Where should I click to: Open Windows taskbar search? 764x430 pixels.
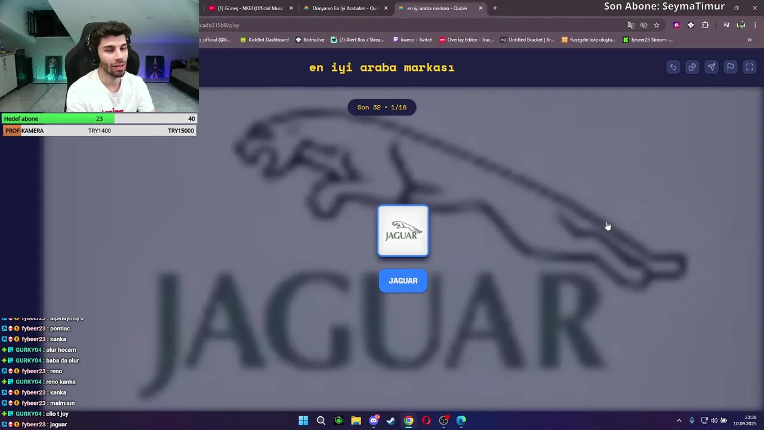tap(321, 420)
